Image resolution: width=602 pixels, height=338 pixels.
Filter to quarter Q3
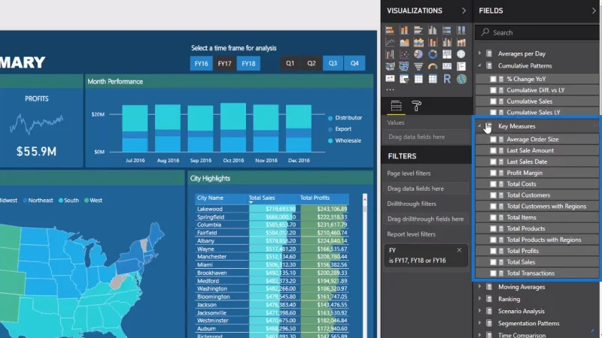pos(333,63)
